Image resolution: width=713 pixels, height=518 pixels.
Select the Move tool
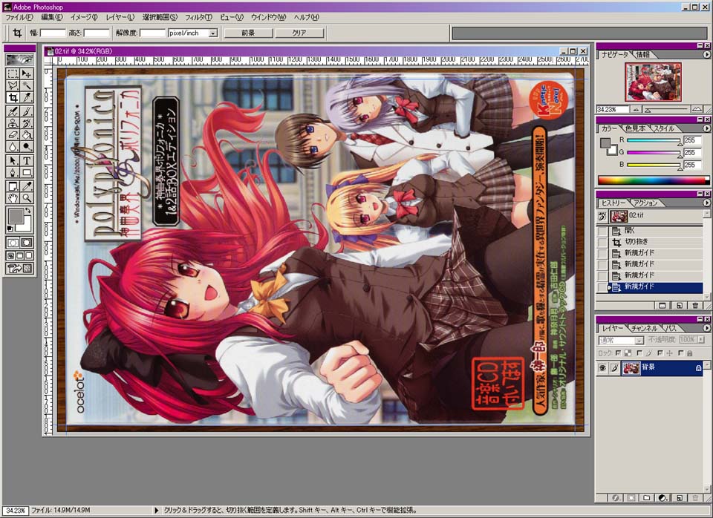pyautogui.click(x=27, y=73)
